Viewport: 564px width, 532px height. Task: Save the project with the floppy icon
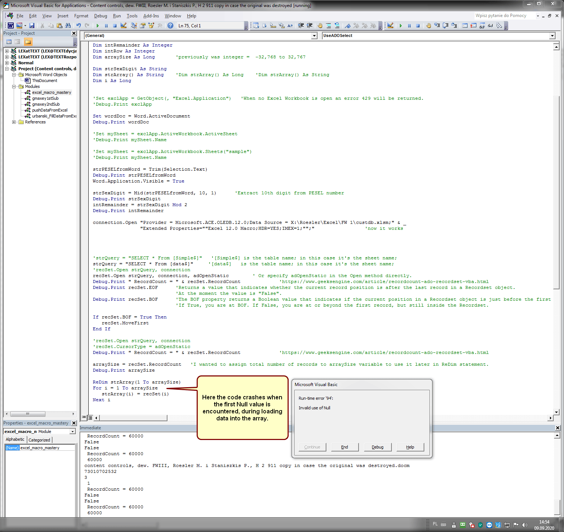coord(32,25)
